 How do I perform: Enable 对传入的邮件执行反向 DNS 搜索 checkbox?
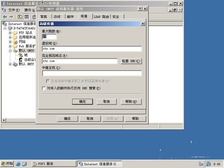44,88
